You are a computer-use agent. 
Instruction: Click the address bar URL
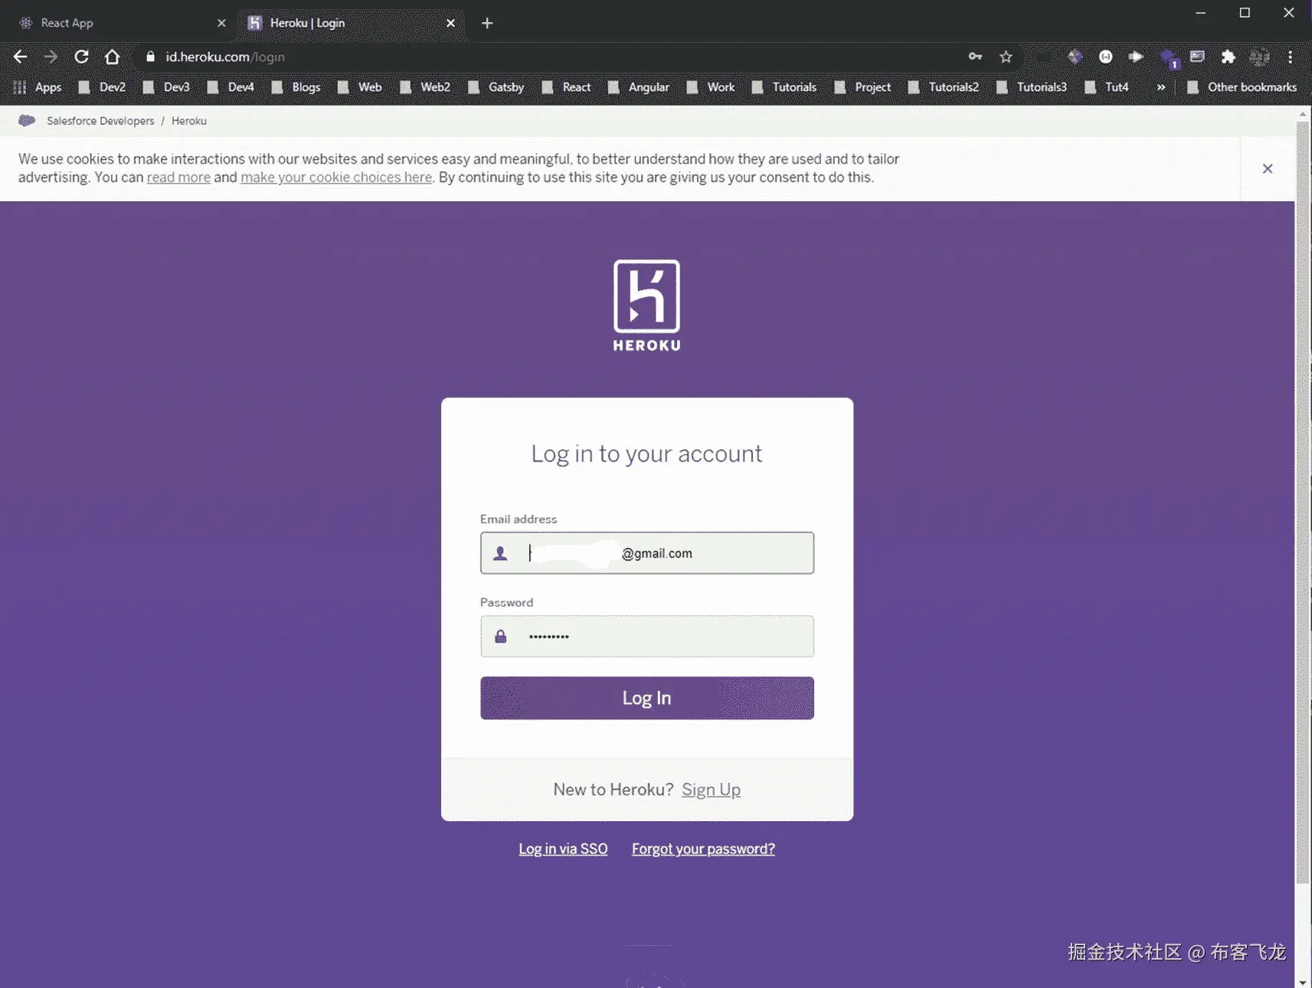[x=225, y=57]
